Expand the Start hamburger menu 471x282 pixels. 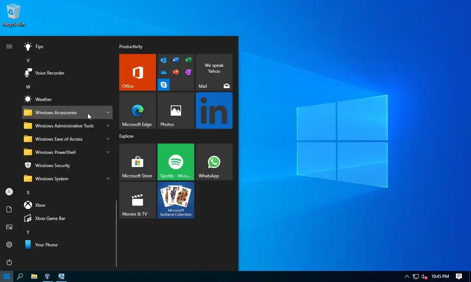point(9,46)
